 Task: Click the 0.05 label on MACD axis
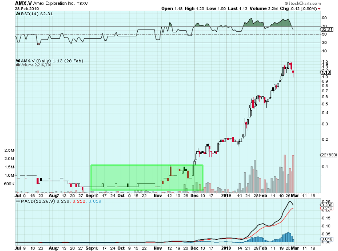[326, 234]
